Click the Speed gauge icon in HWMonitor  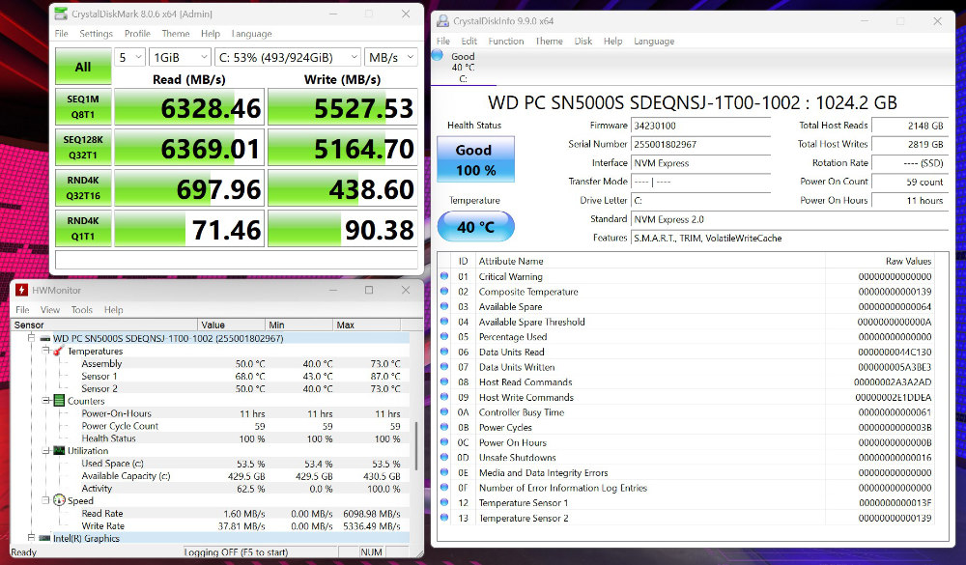(59, 500)
